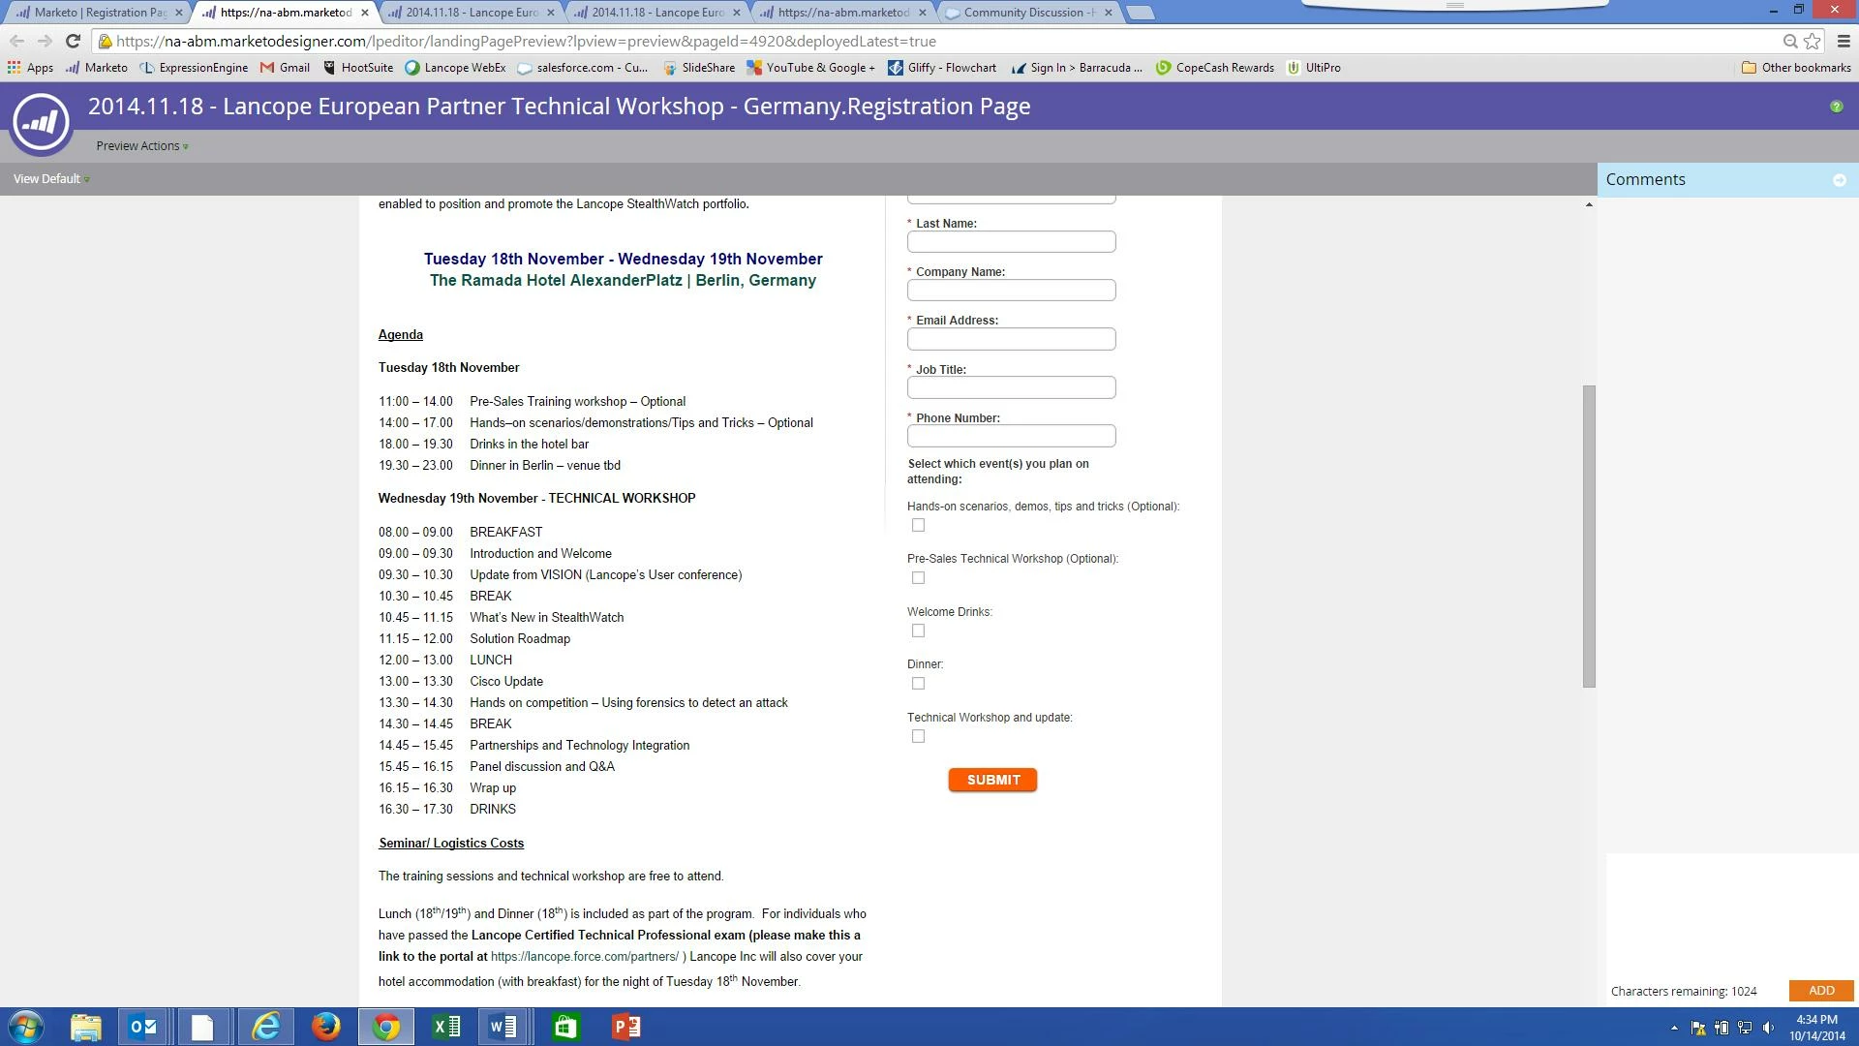Check the Welcome Drinks checkbox
Viewport: 1859px width, 1046px height.
pyautogui.click(x=918, y=631)
